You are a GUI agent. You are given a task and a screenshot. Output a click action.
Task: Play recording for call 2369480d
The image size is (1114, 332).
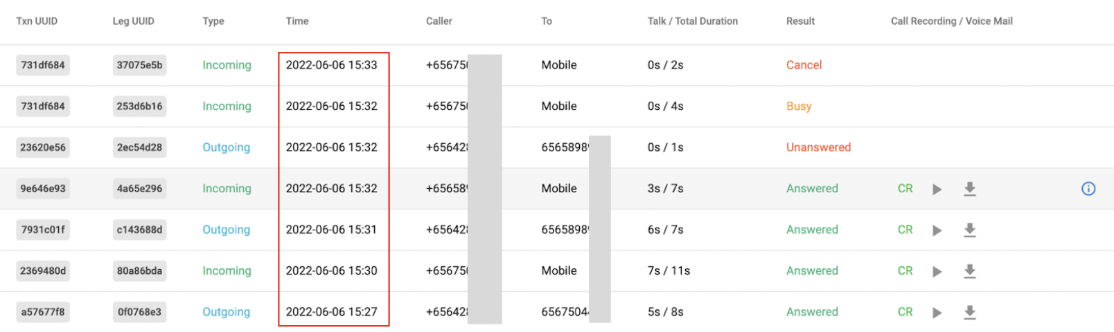937,271
